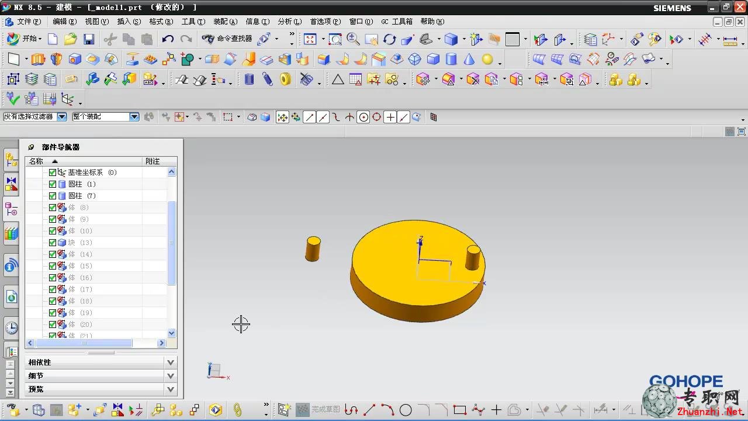
Task: Open the 工具(T) menu
Action: [x=193, y=22]
